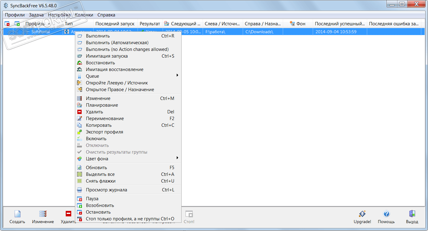Open the Колонки menu

[84, 15]
